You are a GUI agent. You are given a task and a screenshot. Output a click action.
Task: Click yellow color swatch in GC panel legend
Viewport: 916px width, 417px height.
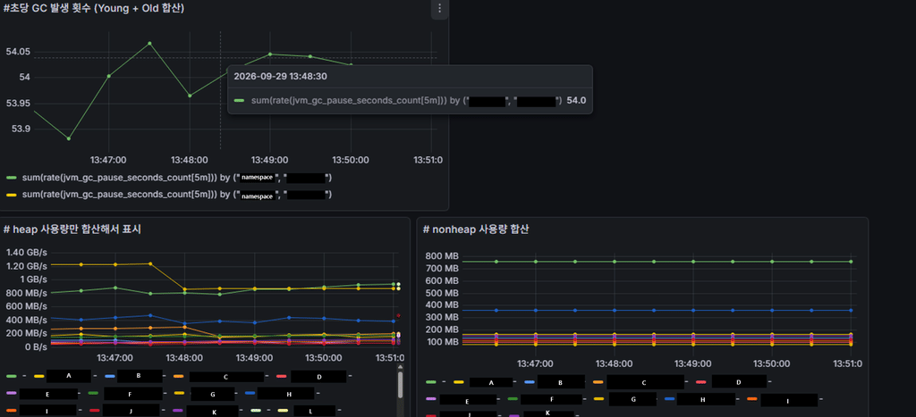tap(11, 194)
